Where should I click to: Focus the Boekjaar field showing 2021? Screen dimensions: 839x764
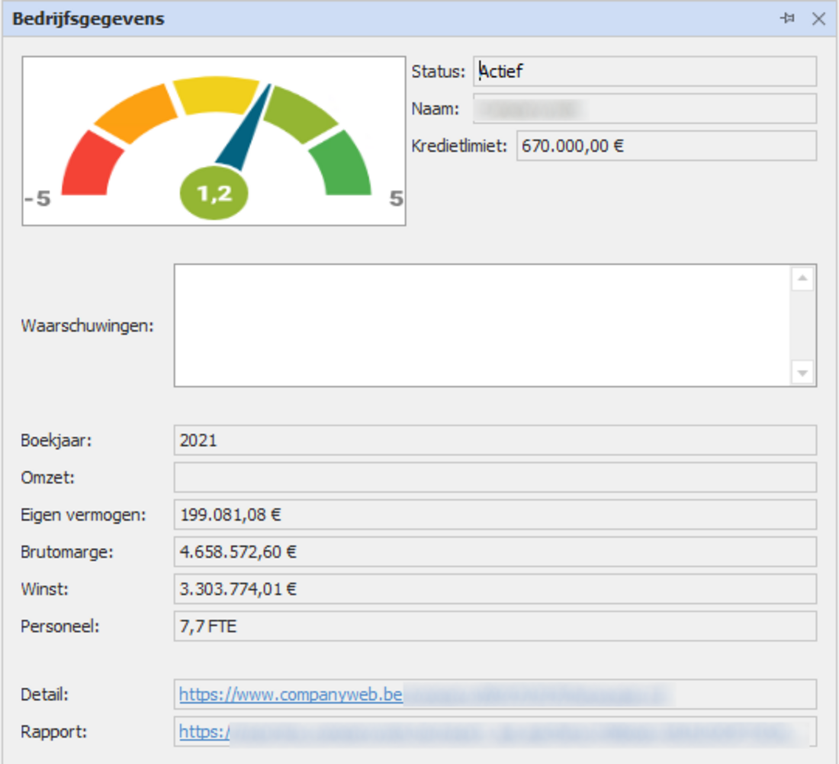coord(494,440)
